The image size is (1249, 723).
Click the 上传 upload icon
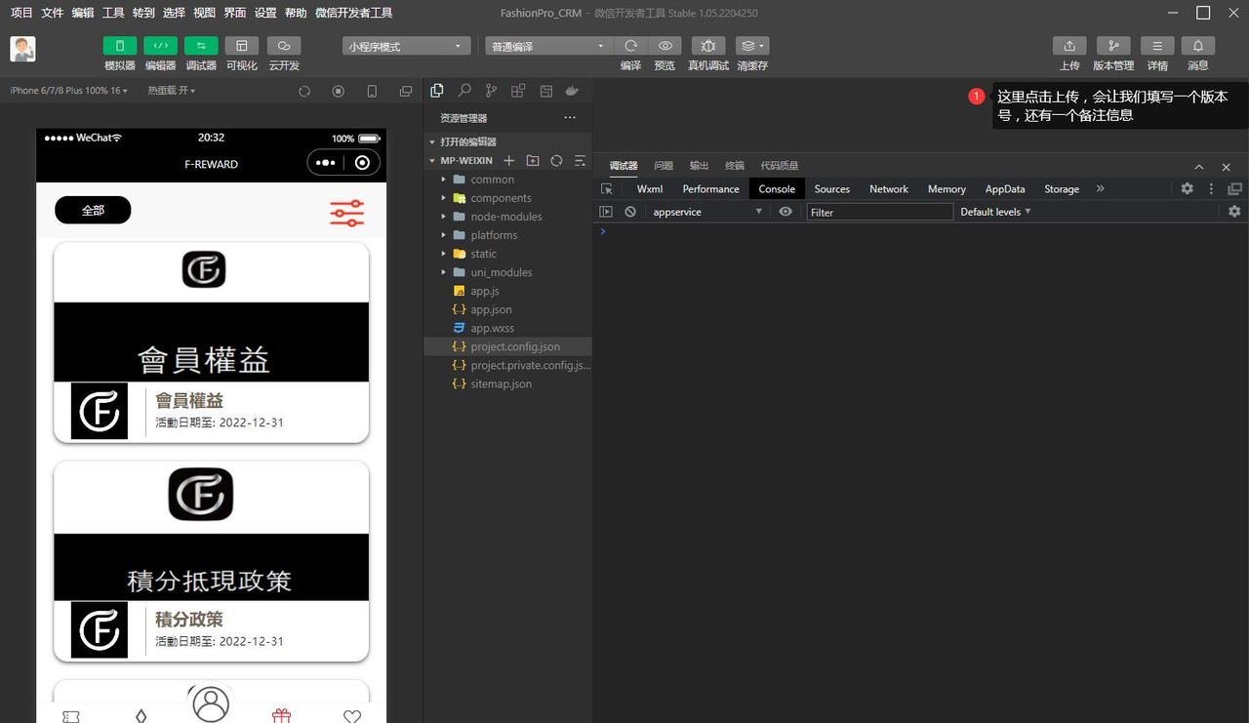tap(1069, 45)
